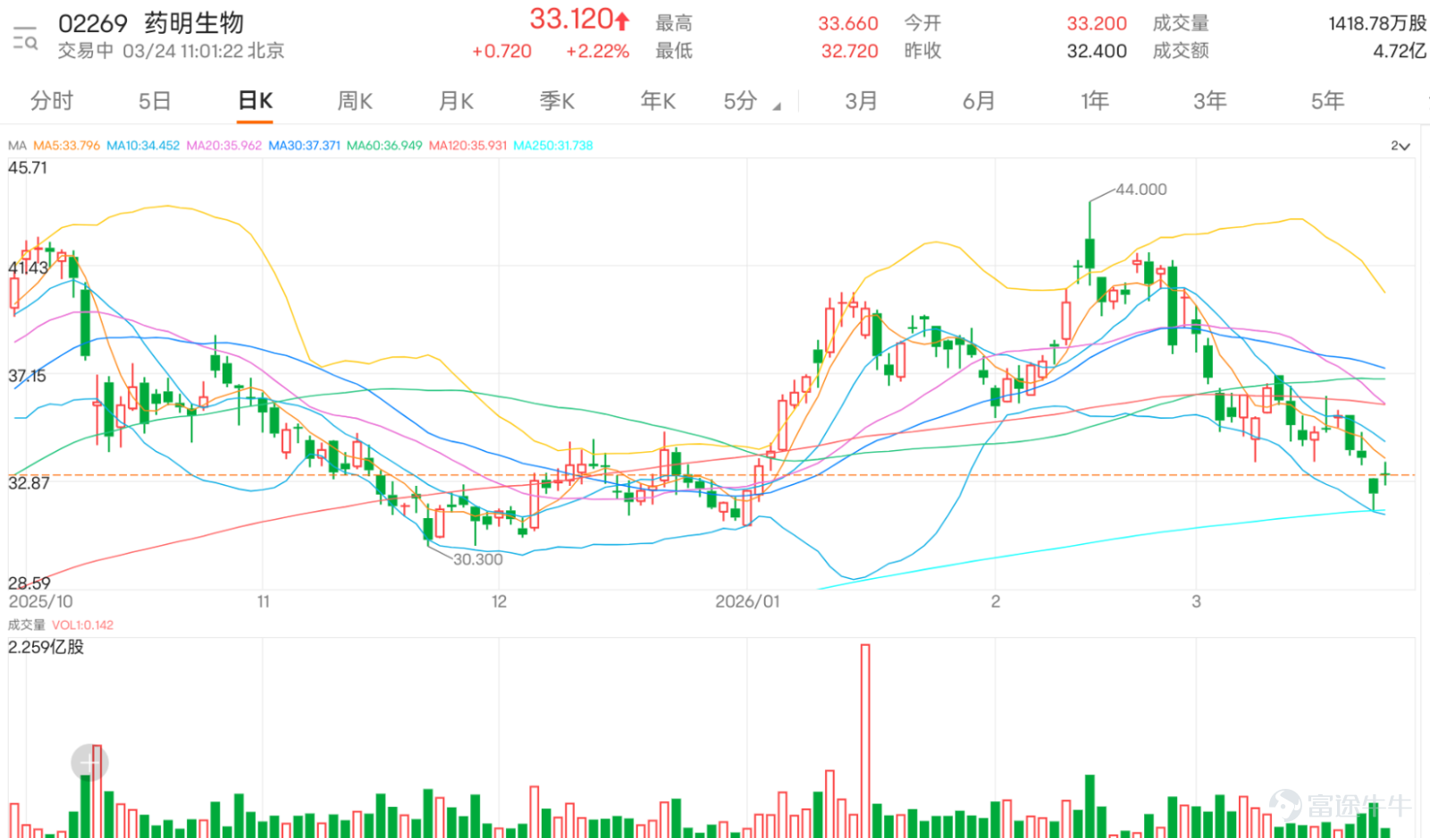
Task: Click the 30.300 low price marker
Action: click(477, 560)
